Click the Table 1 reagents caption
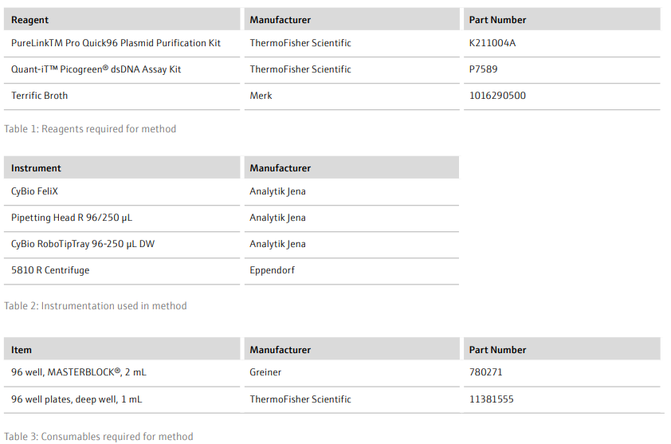671x444 pixels. click(90, 129)
